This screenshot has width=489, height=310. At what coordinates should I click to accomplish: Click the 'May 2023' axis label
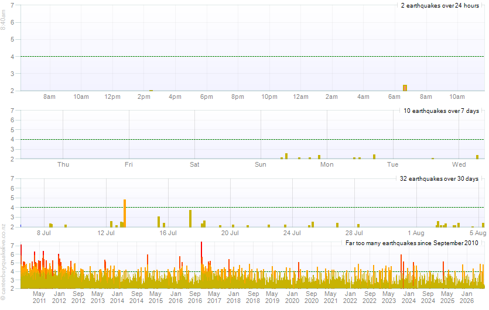pyautogui.click(x=389, y=297)
